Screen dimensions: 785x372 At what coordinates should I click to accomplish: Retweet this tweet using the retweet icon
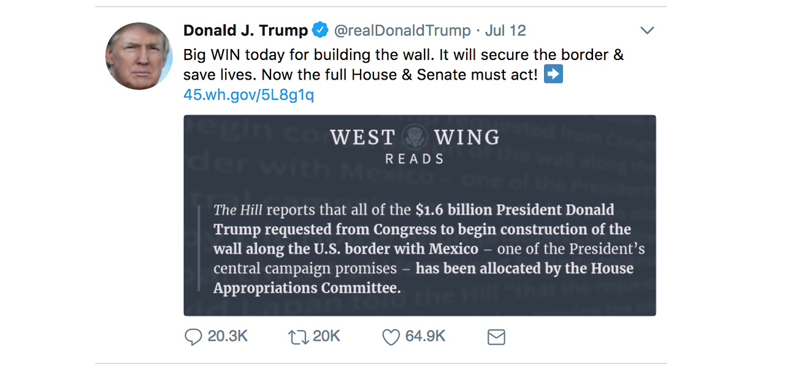pos(297,337)
